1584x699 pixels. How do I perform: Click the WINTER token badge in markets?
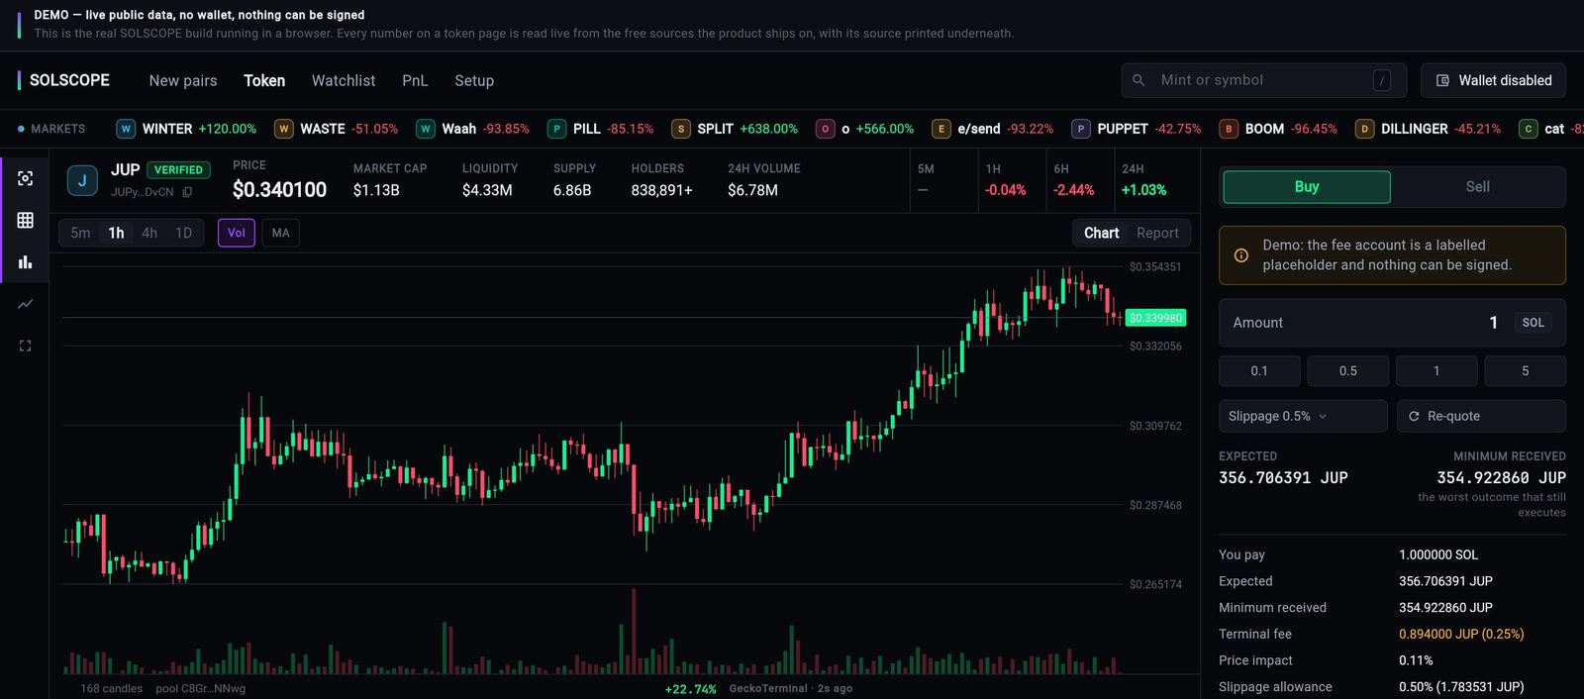click(x=126, y=129)
